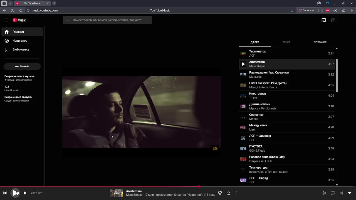Play Равнодушие (feat. Сюзанна) from queue

click(287, 74)
